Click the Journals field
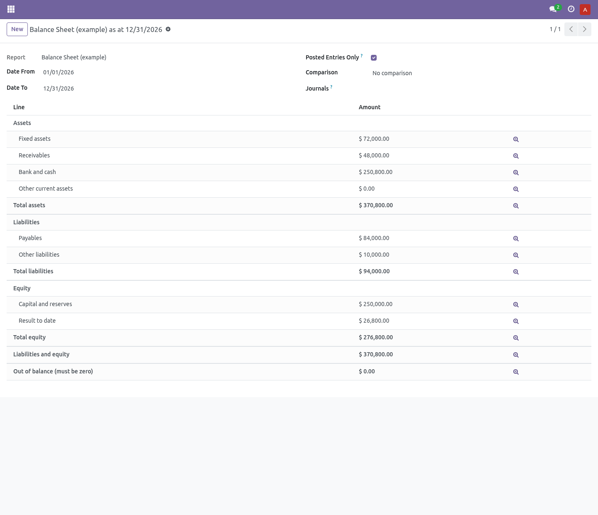Image resolution: width=598 pixels, height=515 pixels. click(482, 88)
